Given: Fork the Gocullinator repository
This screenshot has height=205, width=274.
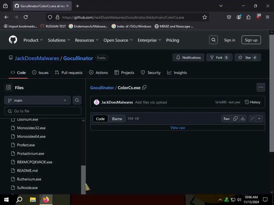Looking at the screenshot, I should click(x=219, y=57).
